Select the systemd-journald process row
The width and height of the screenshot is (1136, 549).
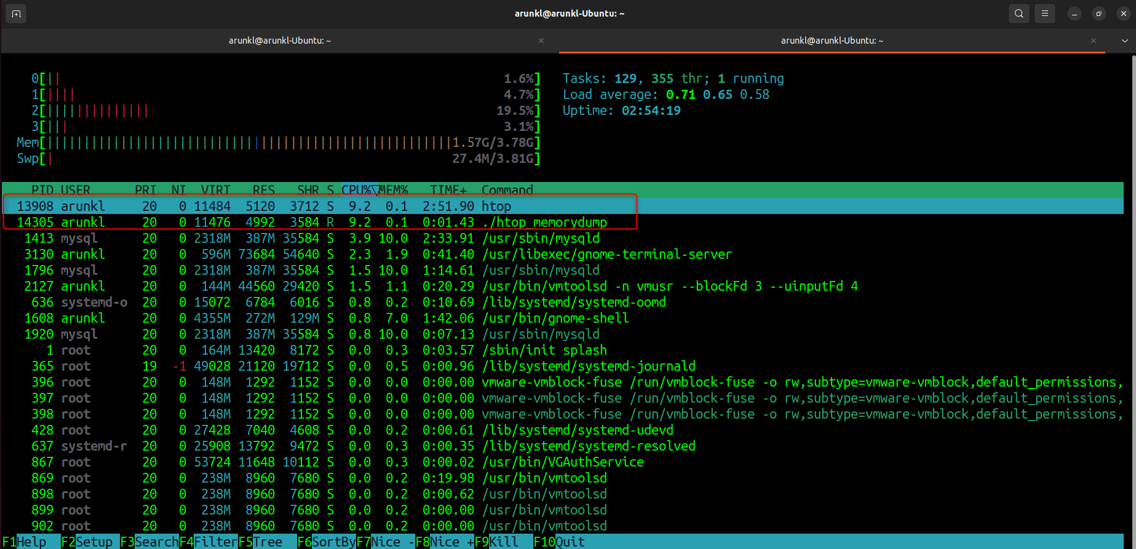coord(563,366)
